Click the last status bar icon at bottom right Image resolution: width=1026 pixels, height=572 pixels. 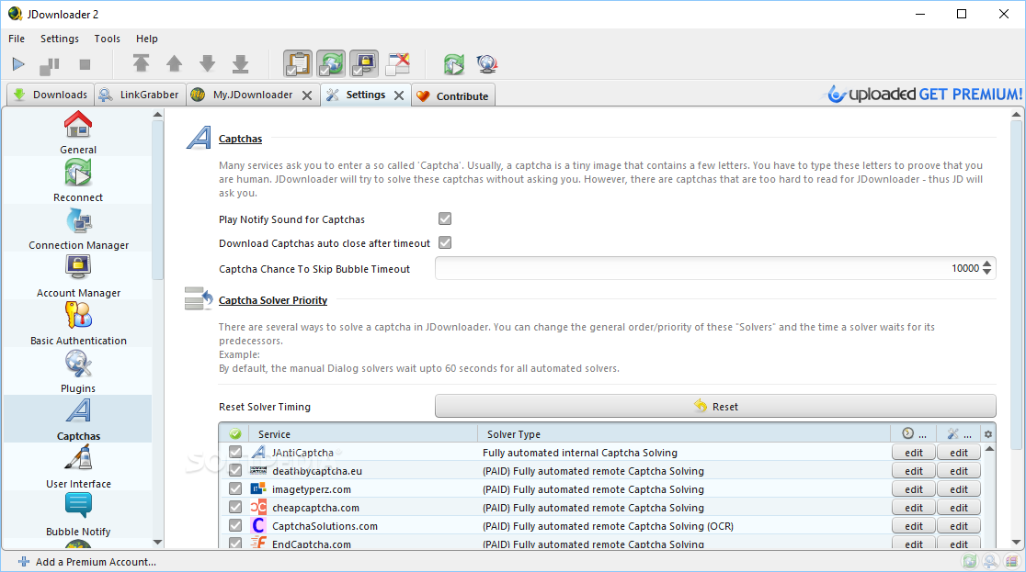pyautogui.click(x=1012, y=561)
